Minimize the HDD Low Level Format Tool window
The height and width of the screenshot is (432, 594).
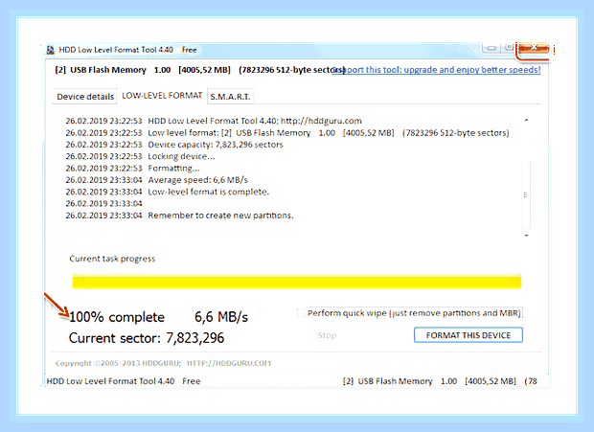491,48
